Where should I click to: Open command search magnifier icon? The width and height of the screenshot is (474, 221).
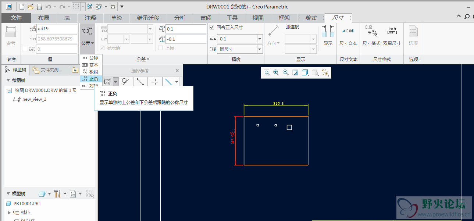click(x=467, y=17)
